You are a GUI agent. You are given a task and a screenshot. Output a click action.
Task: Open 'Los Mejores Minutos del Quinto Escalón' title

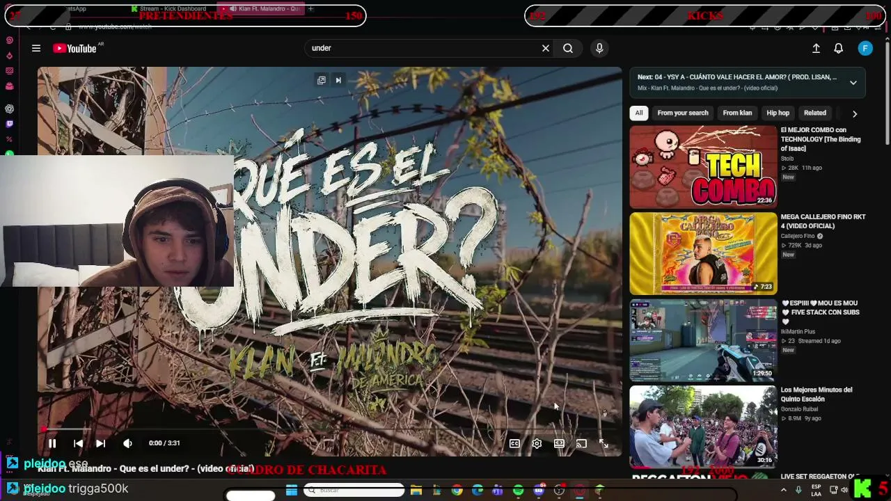[817, 395]
